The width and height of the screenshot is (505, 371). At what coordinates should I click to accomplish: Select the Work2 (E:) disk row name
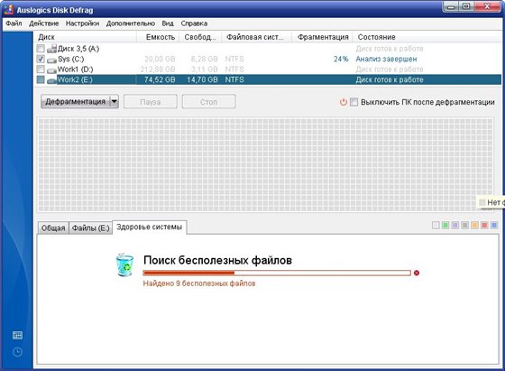coord(75,79)
